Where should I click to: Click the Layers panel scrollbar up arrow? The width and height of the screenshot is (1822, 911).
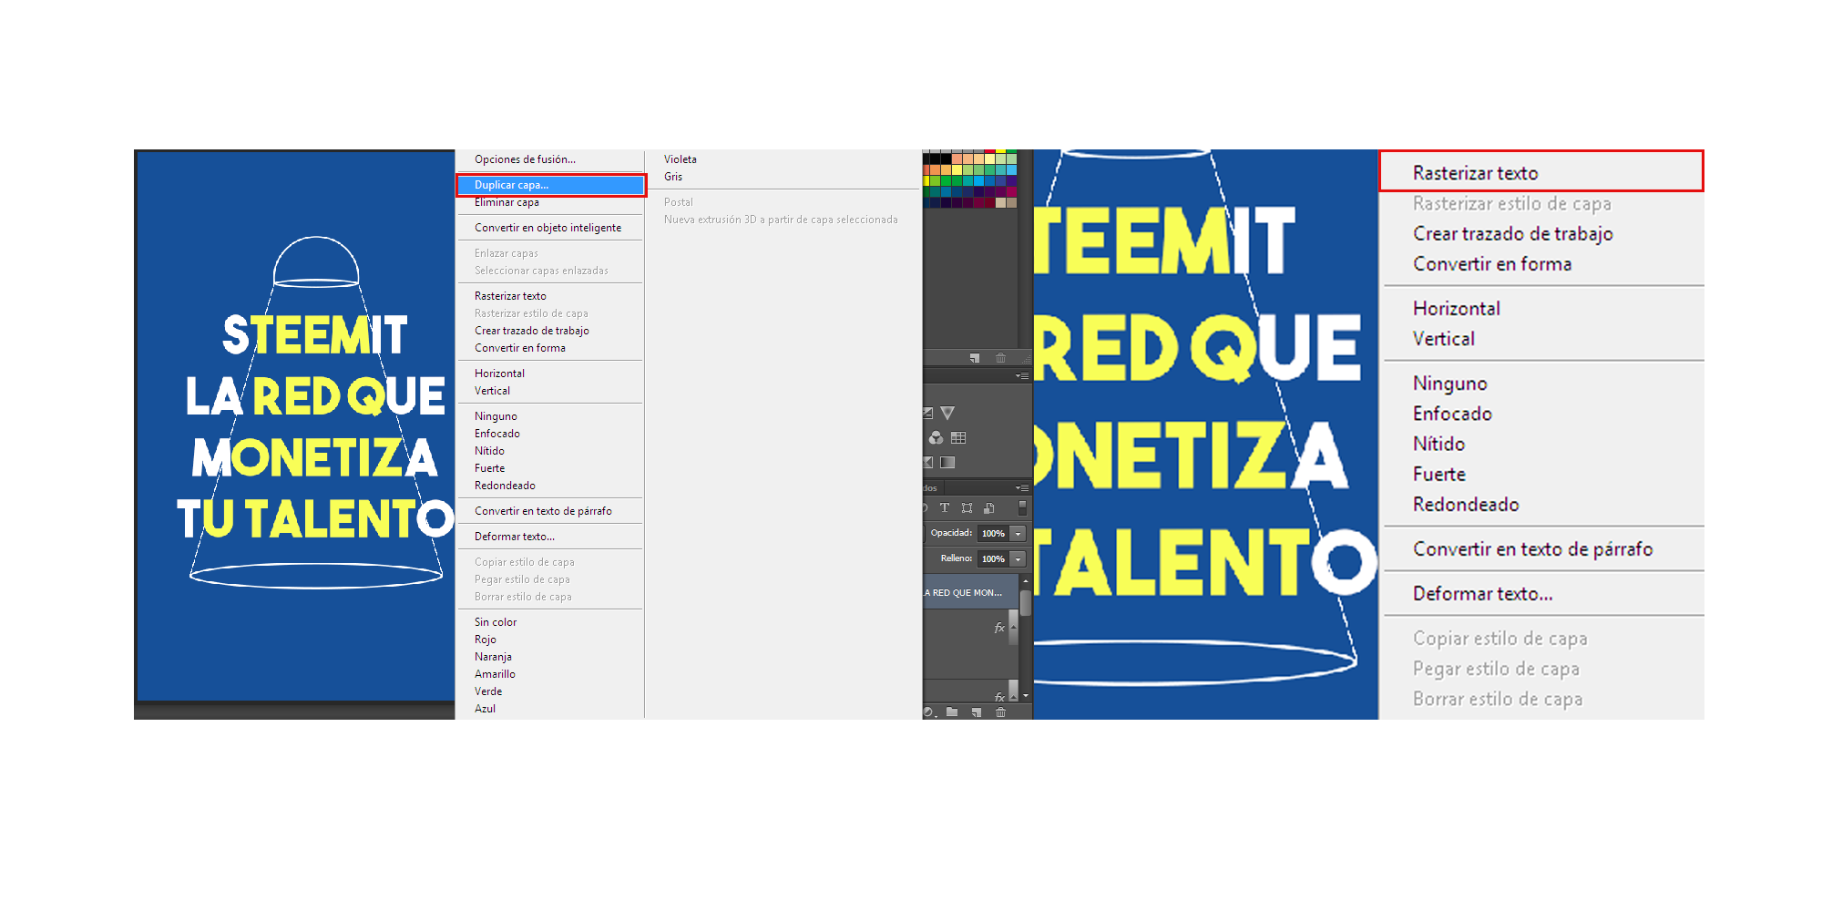point(1026,580)
